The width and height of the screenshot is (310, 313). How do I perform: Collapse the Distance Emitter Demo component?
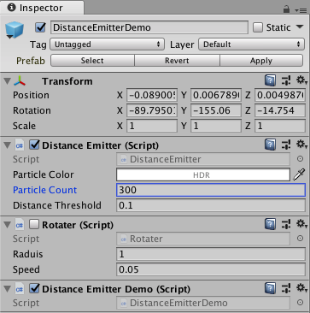click(x=7, y=289)
